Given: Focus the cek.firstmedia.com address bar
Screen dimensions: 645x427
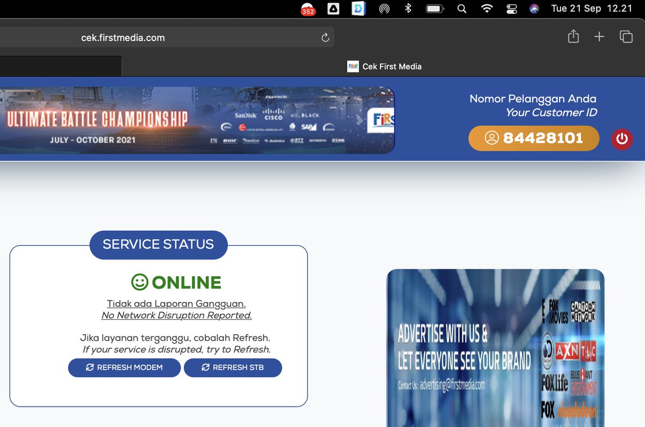Looking at the screenshot, I should pyautogui.click(x=167, y=38).
